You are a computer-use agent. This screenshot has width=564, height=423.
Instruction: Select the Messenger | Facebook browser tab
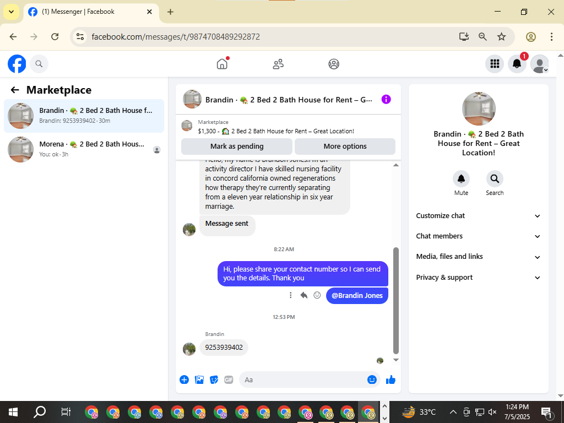point(92,12)
